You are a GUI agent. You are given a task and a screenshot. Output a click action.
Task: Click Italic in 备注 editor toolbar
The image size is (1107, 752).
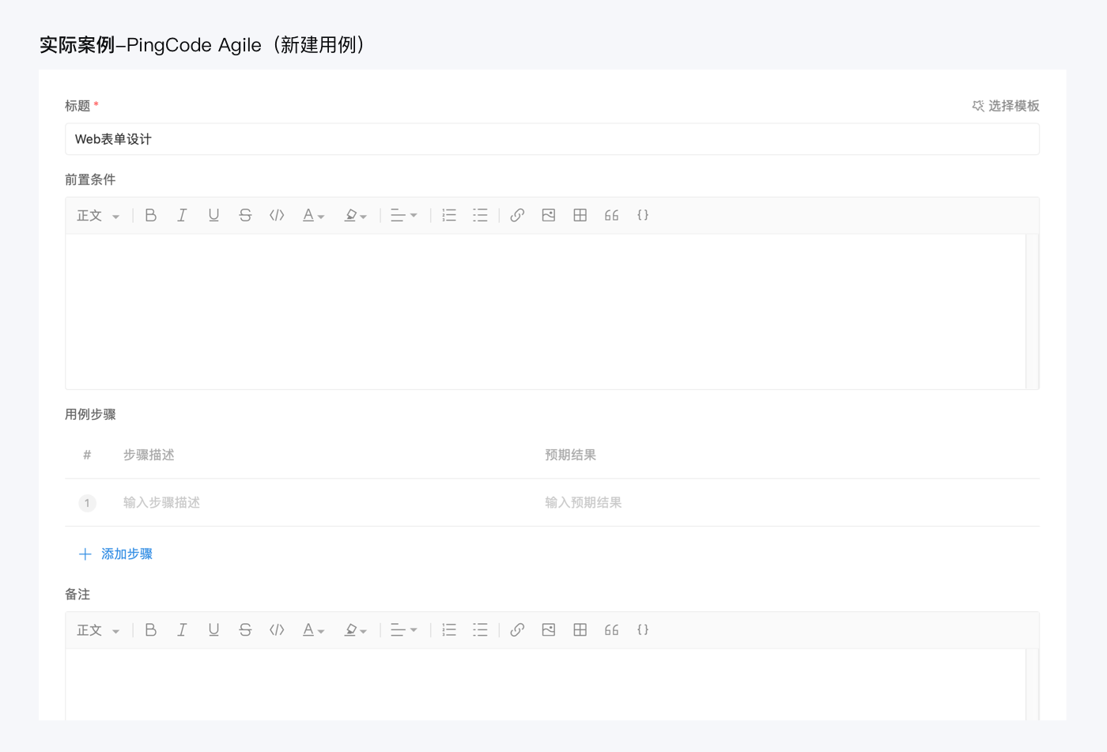coord(182,630)
